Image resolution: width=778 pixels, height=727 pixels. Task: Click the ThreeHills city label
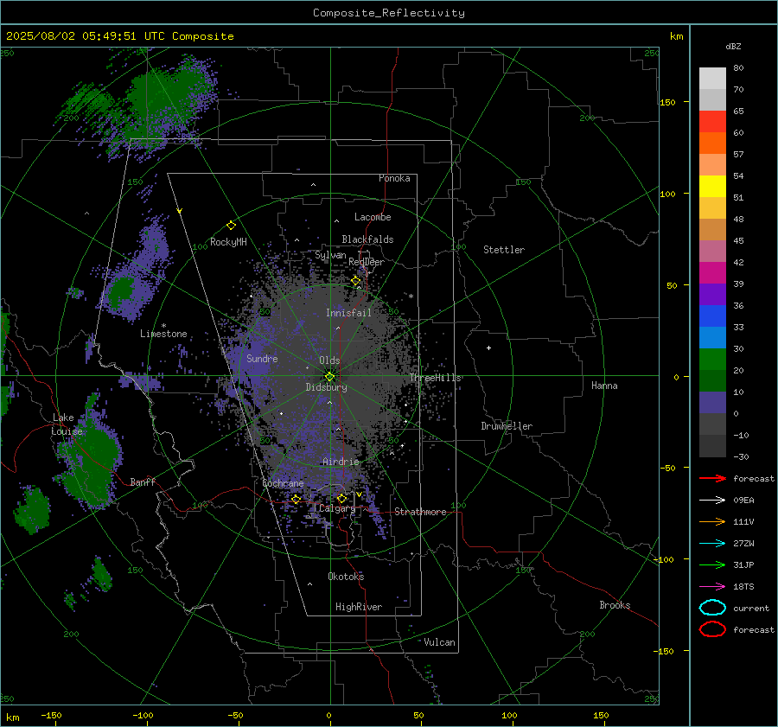(435, 378)
